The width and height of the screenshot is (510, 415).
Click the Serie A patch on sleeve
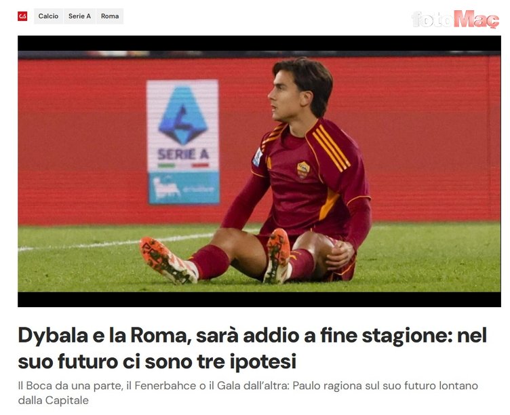[x=258, y=157]
